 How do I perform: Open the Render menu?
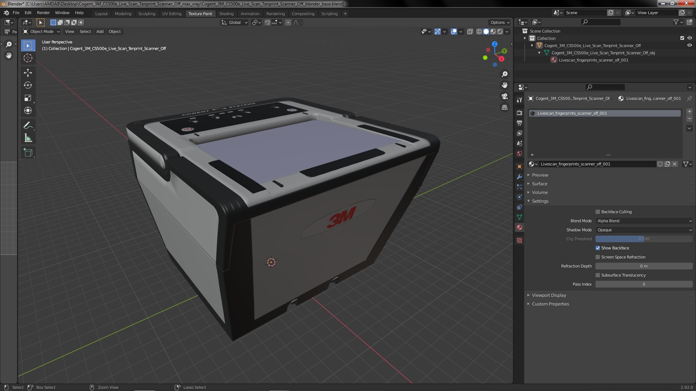[43, 13]
